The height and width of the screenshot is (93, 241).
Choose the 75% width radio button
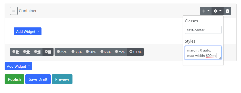point(120,52)
